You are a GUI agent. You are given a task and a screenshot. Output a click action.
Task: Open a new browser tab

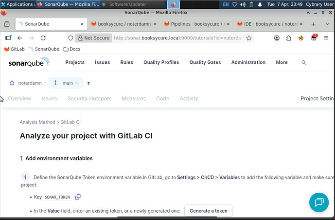point(313,24)
